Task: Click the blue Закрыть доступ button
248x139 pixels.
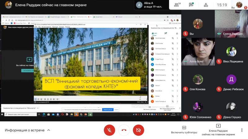Action: tap(108, 110)
